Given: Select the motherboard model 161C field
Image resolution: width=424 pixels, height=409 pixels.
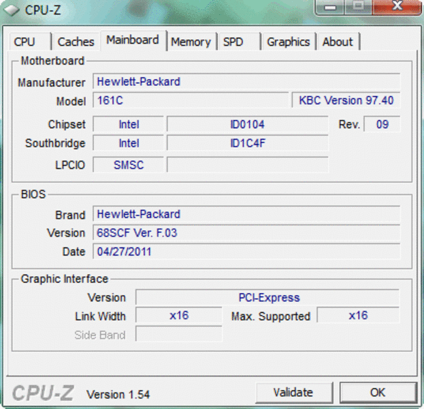Looking at the screenshot, I should pos(190,100).
